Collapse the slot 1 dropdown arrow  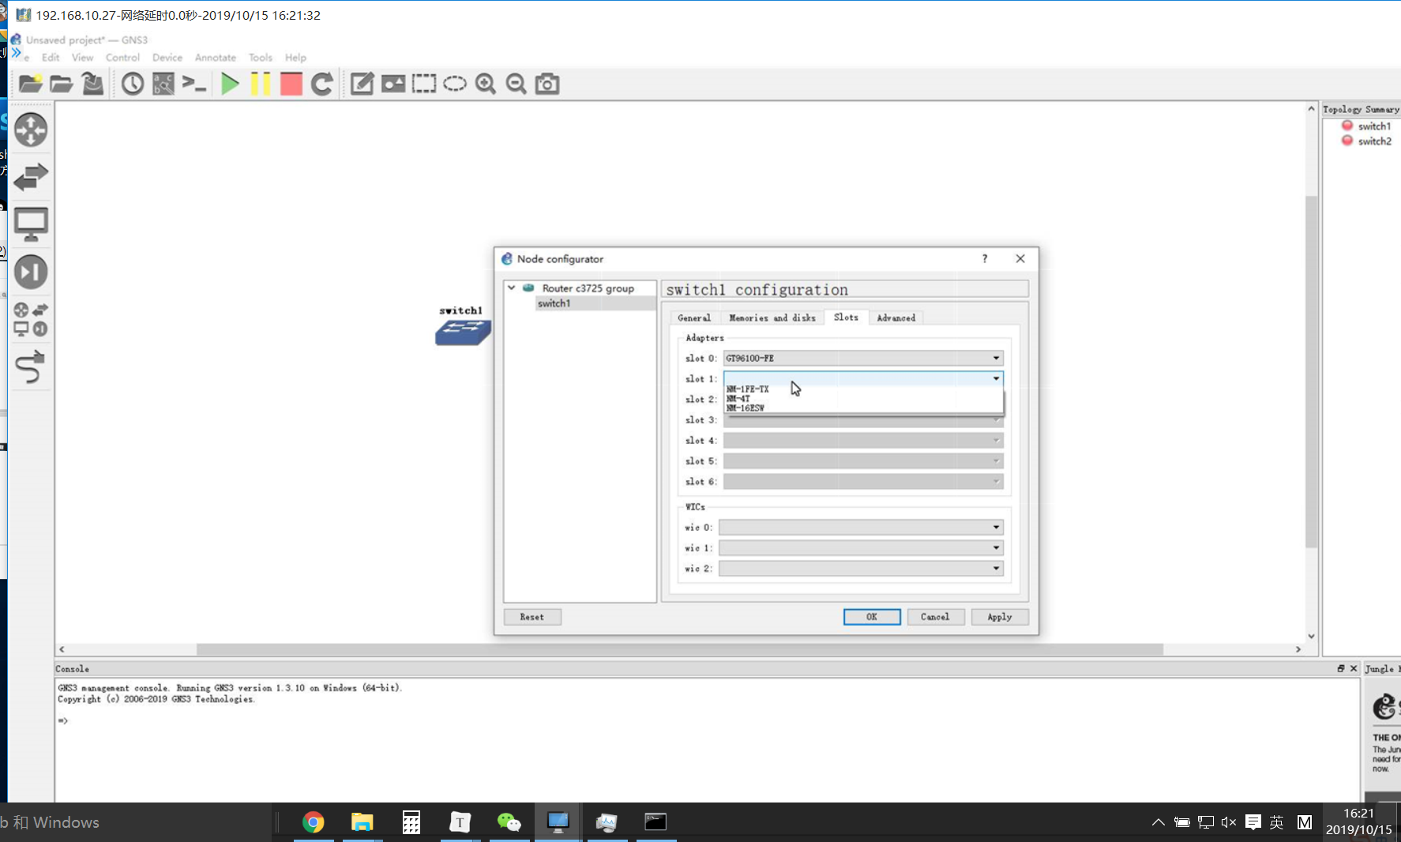[x=996, y=378]
